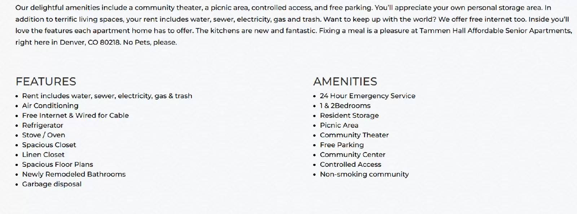577x214 pixels.
Task: Click 'Spacious Closet' list entry
Action: click(49, 145)
